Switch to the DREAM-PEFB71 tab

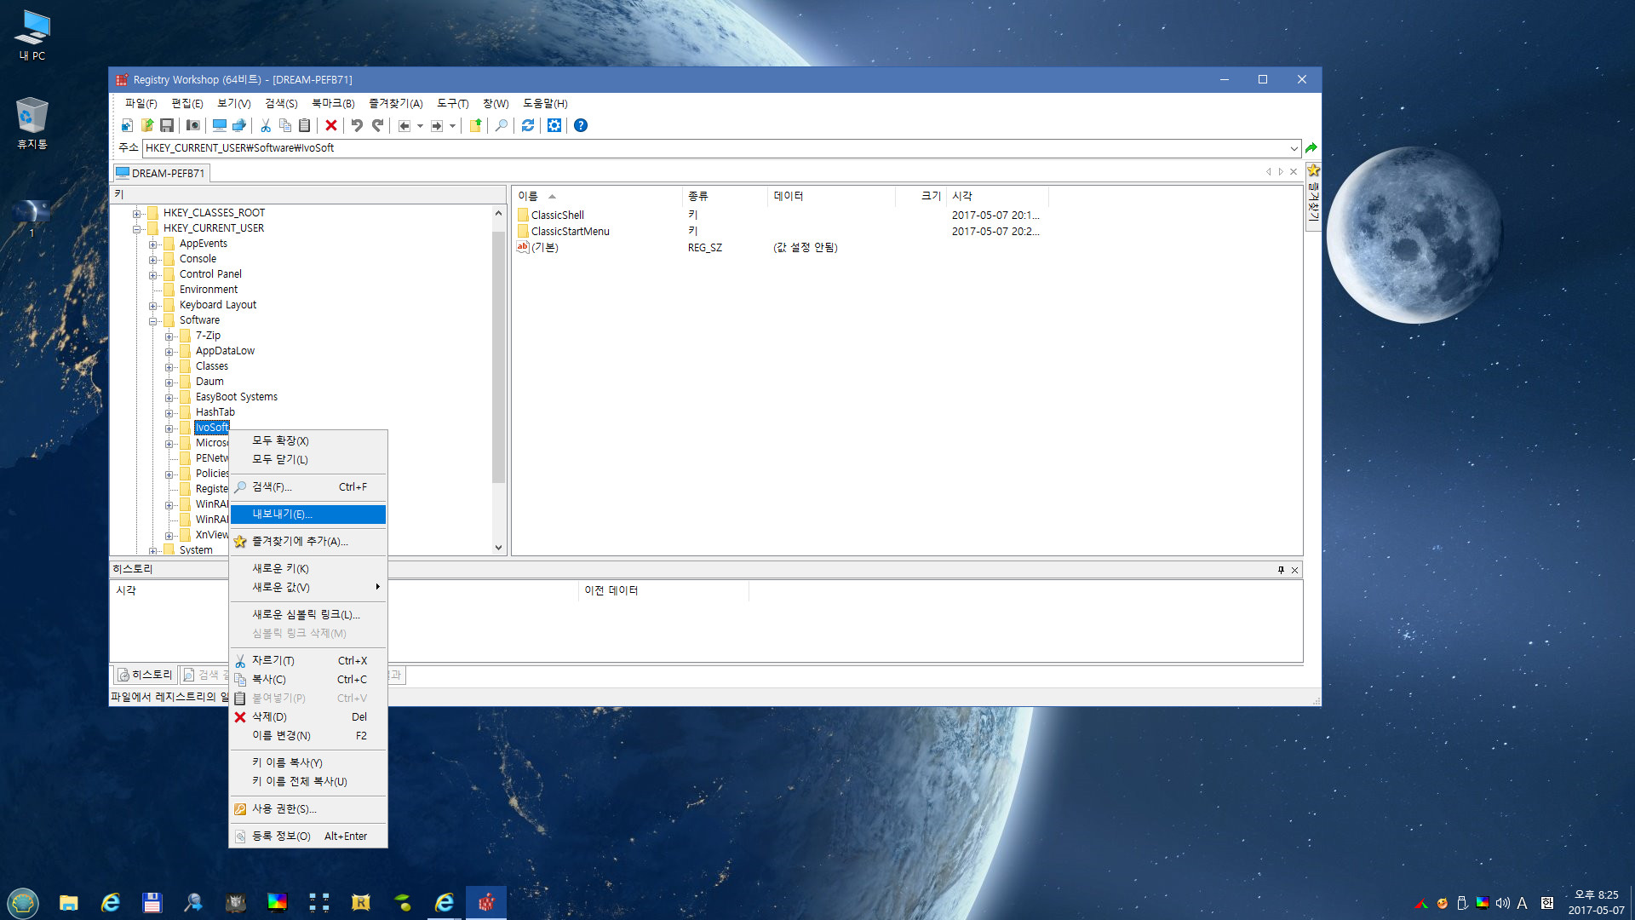pos(161,173)
